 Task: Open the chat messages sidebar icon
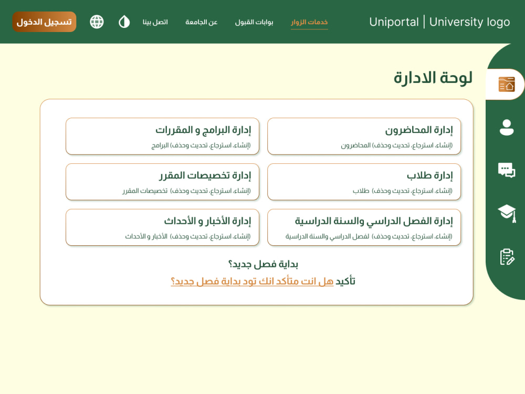click(x=507, y=170)
